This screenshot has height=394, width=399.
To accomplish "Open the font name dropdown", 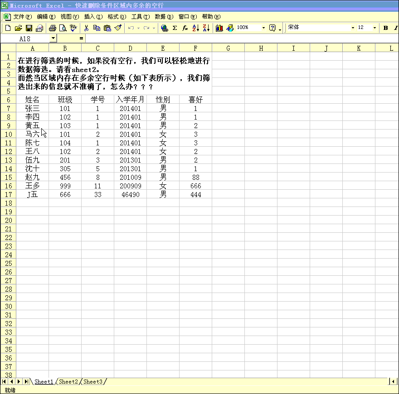I will 353,28.
